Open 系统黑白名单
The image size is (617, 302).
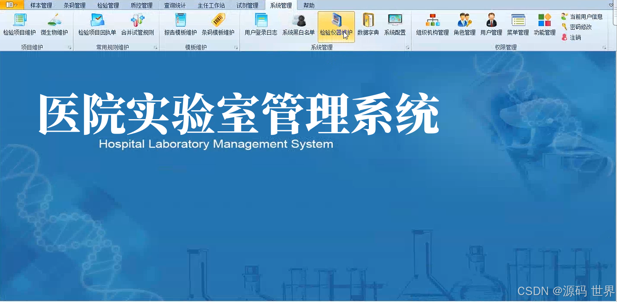pyautogui.click(x=298, y=25)
